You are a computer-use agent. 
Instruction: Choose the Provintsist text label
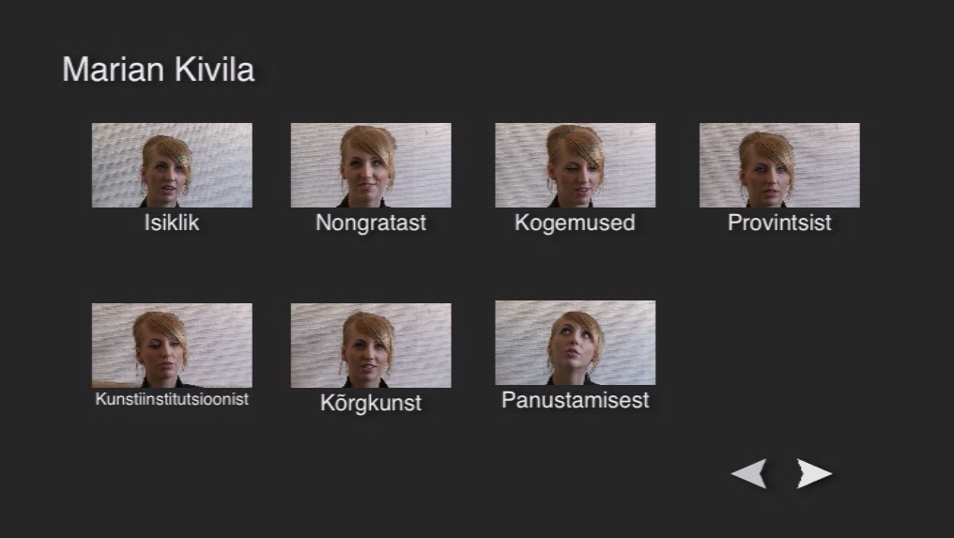pos(779,223)
